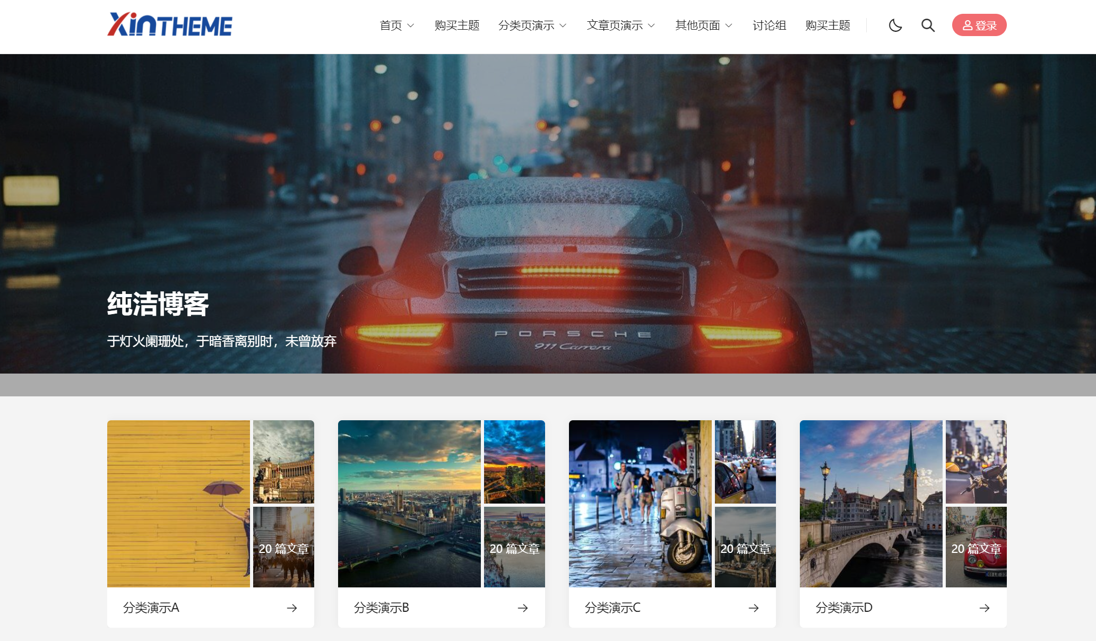Image resolution: width=1096 pixels, height=641 pixels.
Task: Toggle dark mode moon icon
Action: tap(895, 25)
